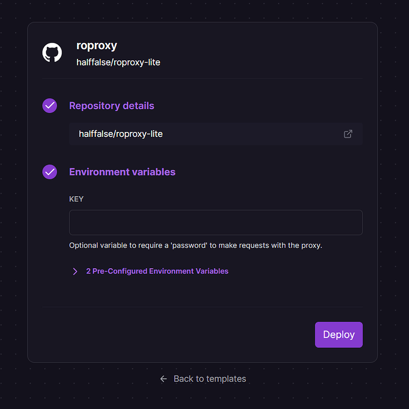Click the Repository details heading
This screenshot has width=409, height=409.
pos(111,106)
